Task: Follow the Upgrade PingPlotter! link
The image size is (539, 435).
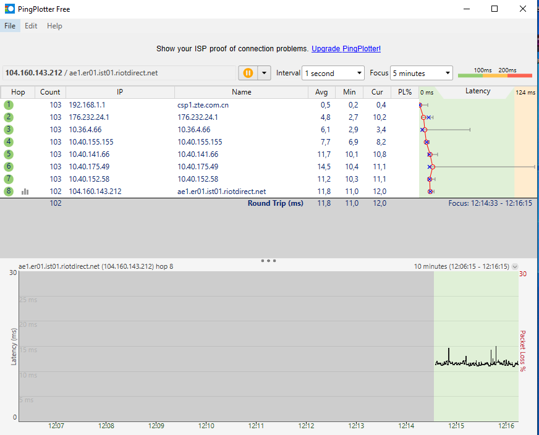Action: [x=346, y=48]
